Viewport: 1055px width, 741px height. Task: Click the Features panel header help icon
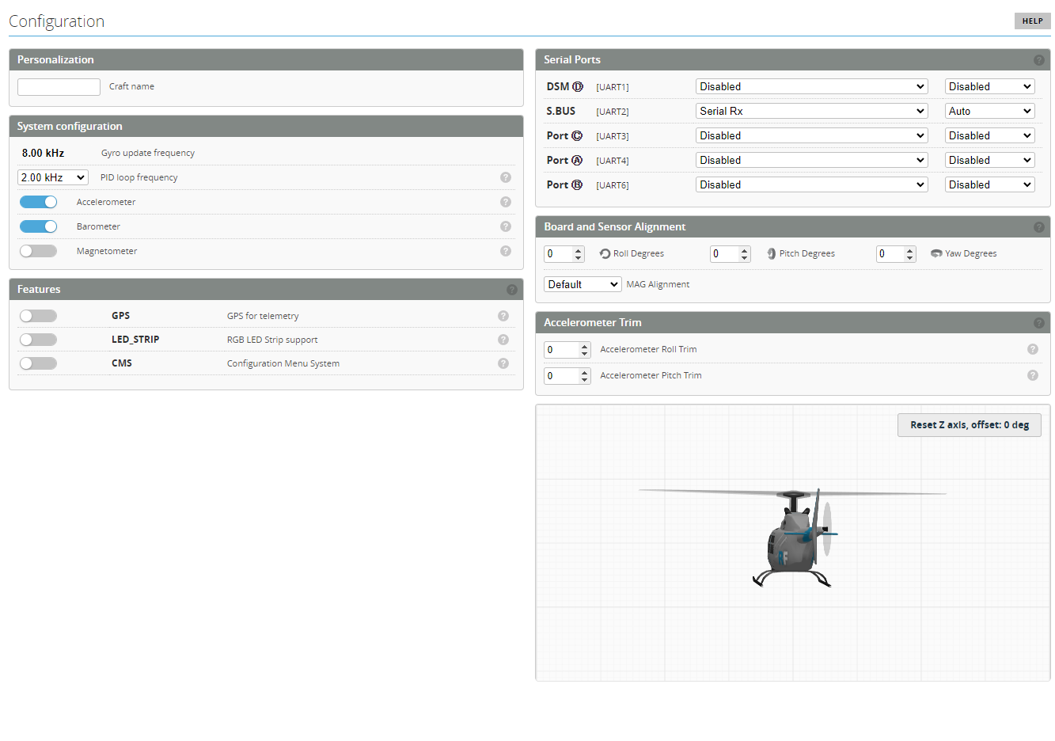point(511,290)
